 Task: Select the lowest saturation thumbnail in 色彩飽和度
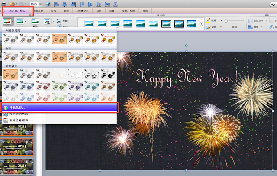[10, 39]
